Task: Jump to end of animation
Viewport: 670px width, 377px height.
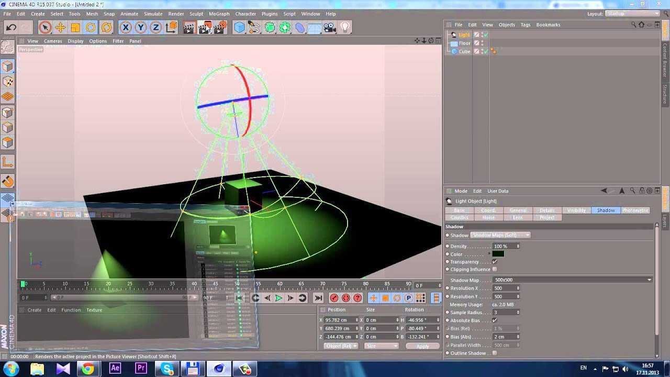Action: [318, 298]
